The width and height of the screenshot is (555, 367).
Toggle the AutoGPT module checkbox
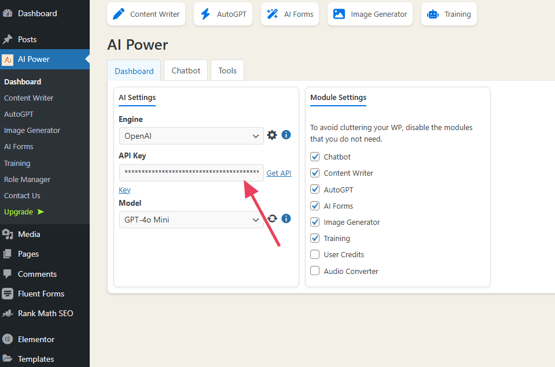(x=315, y=189)
